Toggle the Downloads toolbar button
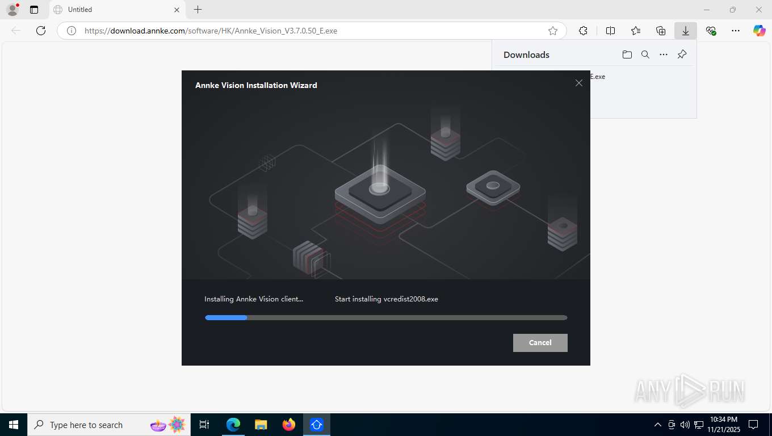772x436 pixels. (x=686, y=31)
